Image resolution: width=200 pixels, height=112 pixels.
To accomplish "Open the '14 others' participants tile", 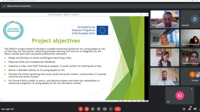I will pyautogui.click(x=190, y=77).
